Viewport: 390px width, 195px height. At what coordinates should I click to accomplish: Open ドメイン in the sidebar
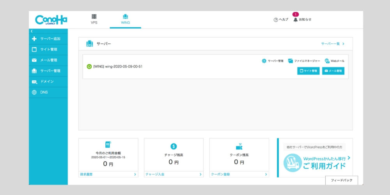48,82
